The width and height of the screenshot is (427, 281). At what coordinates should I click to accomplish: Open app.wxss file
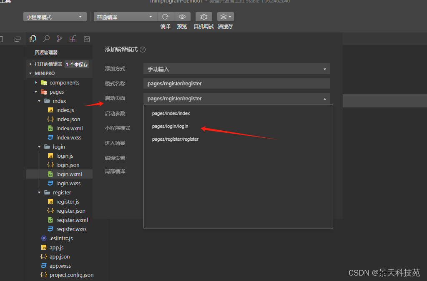pos(60,266)
